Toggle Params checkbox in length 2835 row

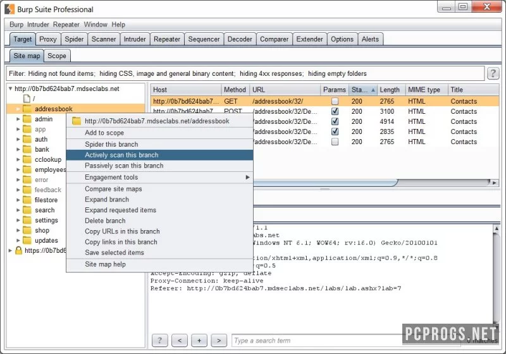pyautogui.click(x=335, y=131)
